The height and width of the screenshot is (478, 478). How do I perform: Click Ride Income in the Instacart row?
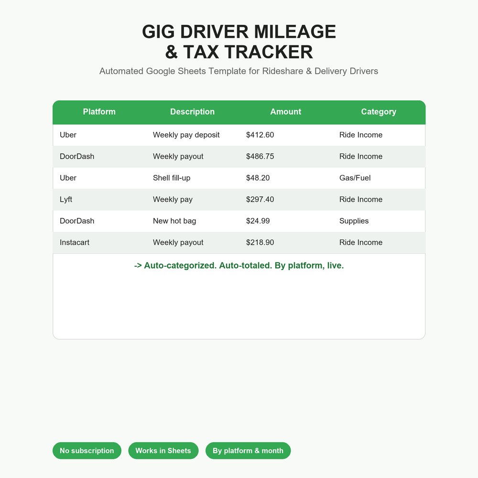pyautogui.click(x=361, y=243)
